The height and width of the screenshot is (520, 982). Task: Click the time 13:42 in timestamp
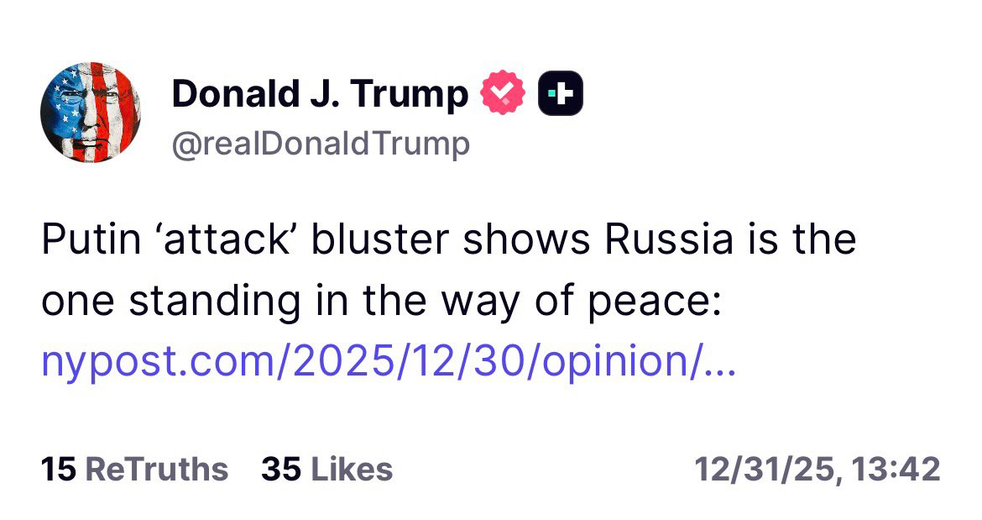(x=895, y=469)
